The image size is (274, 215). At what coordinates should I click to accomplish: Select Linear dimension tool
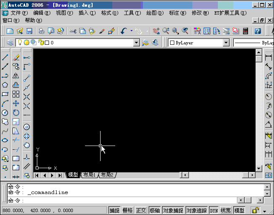269,57
